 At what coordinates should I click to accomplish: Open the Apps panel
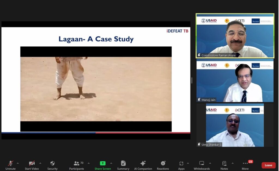tap(181, 165)
